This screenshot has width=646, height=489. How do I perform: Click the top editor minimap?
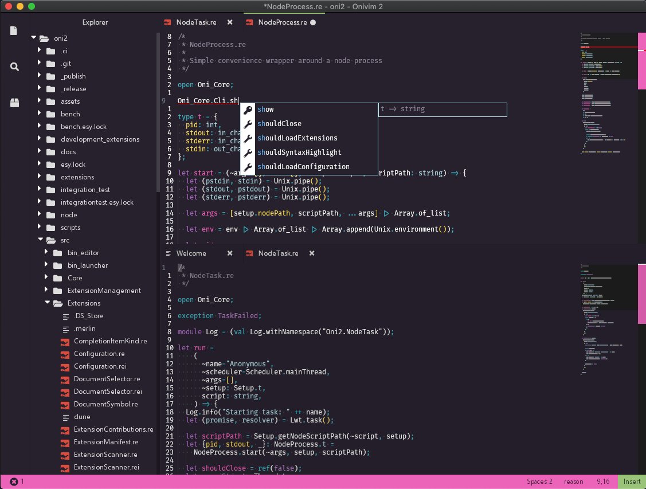(x=609, y=93)
